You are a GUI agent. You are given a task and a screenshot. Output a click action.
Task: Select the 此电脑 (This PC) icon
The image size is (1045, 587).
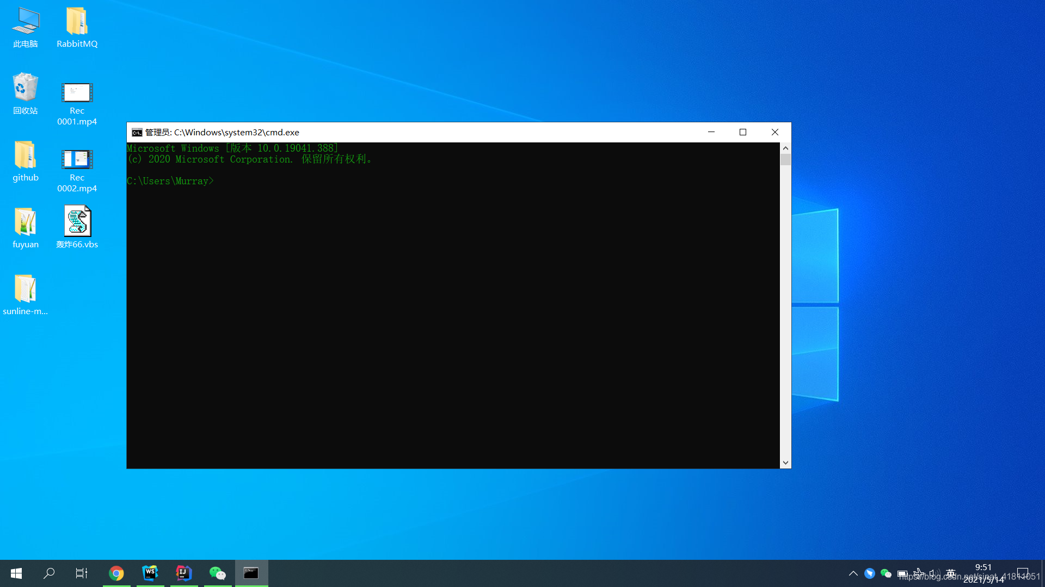click(x=25, y=22)
